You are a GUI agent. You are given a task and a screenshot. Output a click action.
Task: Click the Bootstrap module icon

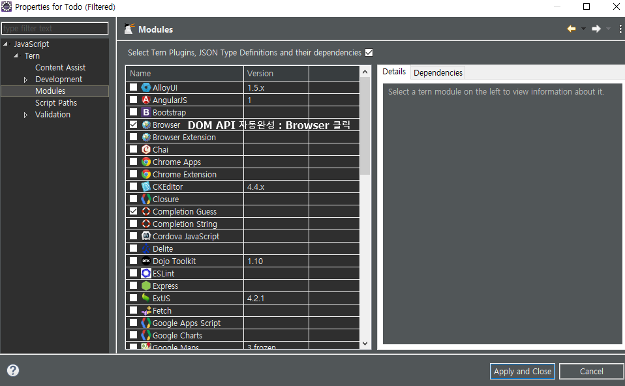[x=146, y=112]
